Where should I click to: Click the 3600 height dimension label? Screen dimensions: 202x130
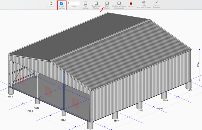click(x=198, y=65)
